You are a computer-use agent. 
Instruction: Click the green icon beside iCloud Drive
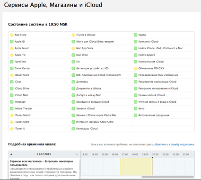click(12, 89)
